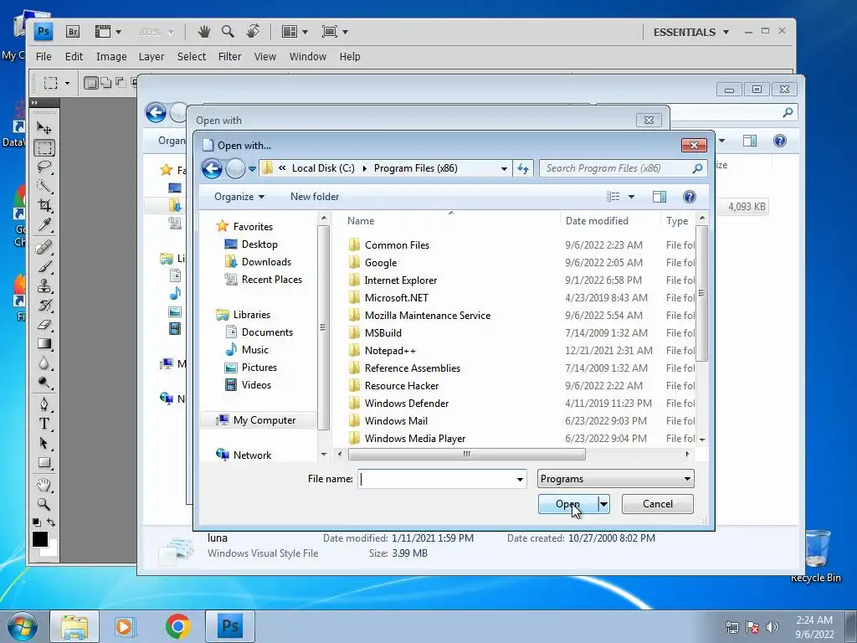Open the Programs file type dropdown
The height and width of the screenshot is (643, 857).
(x=615, y=479)
